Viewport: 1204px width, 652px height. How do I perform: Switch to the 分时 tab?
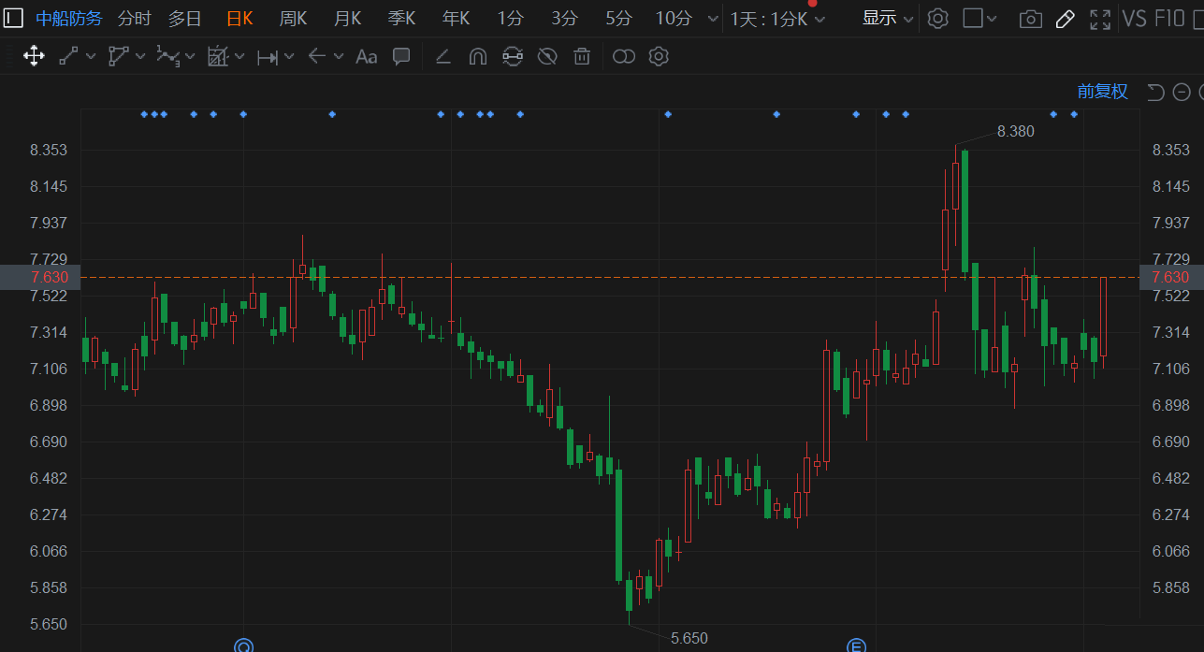pyautogui.click(x=135, y=18)
